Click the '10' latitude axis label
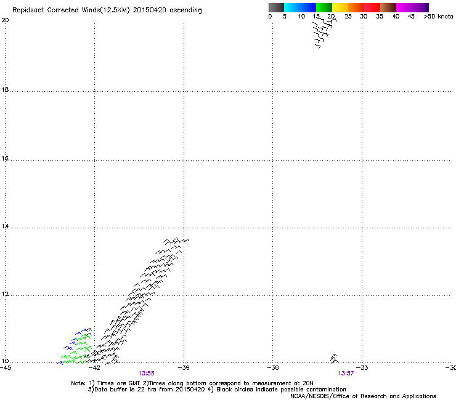Image resolution: width=456 pixels, height=400 pixels. [x=5, y=361]
